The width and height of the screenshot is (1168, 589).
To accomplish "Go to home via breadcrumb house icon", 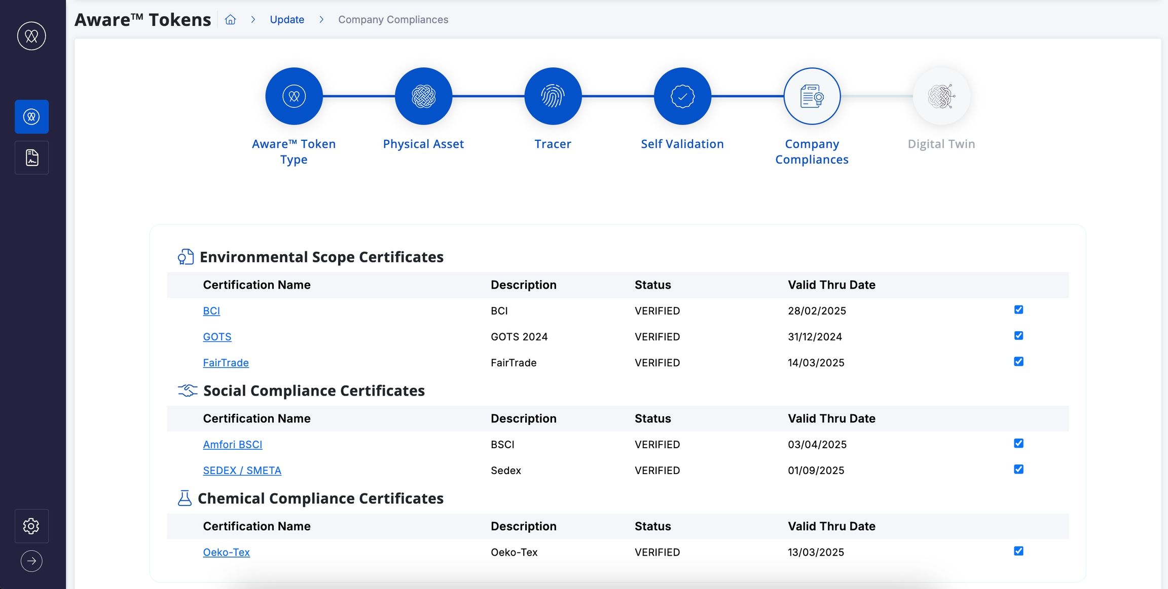I will [x=231, y=20].
